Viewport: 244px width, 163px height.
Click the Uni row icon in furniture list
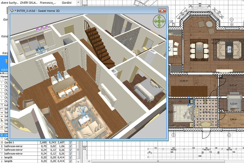point(2,120)
